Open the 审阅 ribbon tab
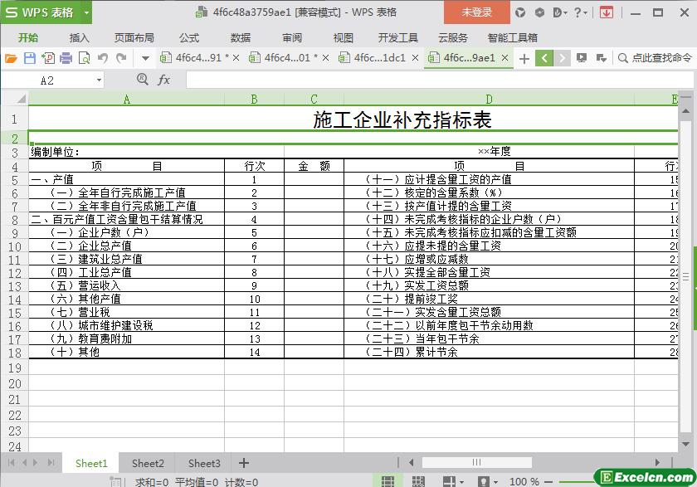697x487 pixels. click(292, 38)
